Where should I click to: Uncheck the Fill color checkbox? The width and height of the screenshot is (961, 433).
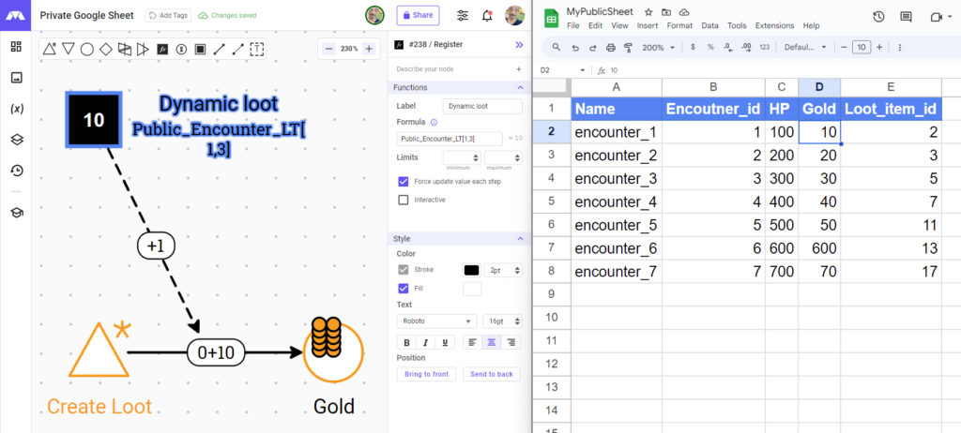[404, 289]
